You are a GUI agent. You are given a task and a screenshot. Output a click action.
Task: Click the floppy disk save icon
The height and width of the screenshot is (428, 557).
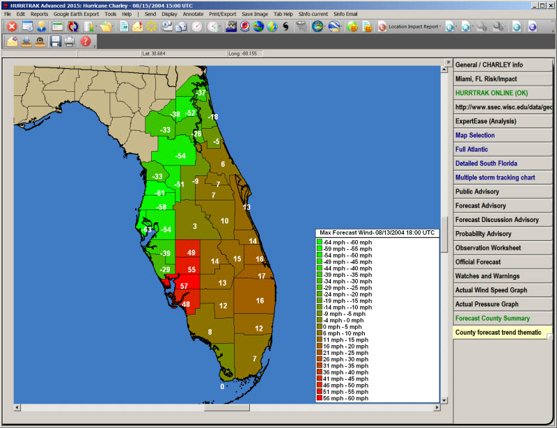click(x=56, y=42)
